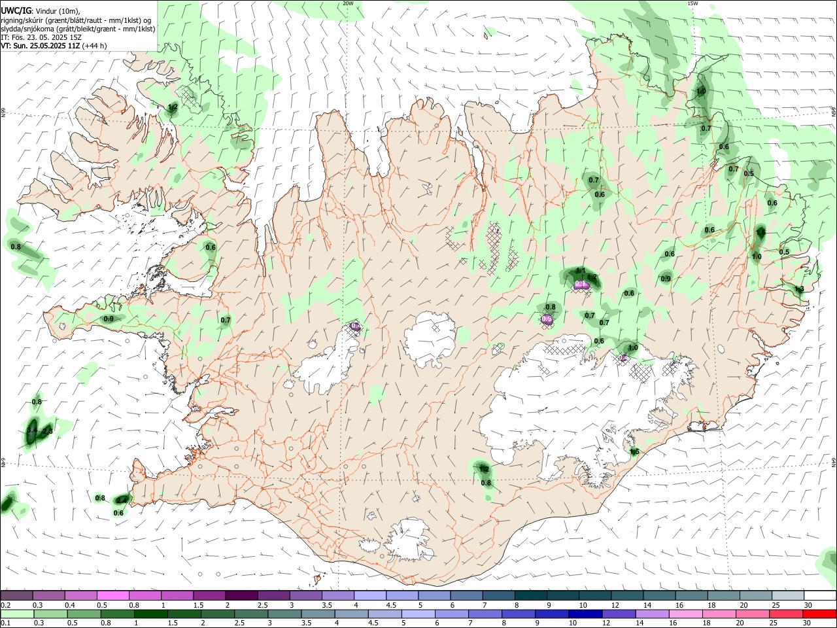
Task: Click the '1.5' precipitation value on the southeast coast
Action: point(634,451)
